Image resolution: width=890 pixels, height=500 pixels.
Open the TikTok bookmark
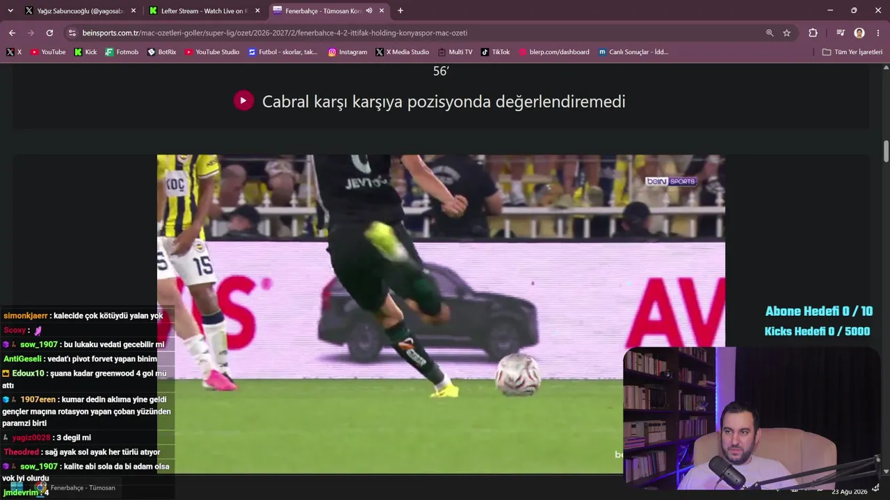[x=495, y=52]
